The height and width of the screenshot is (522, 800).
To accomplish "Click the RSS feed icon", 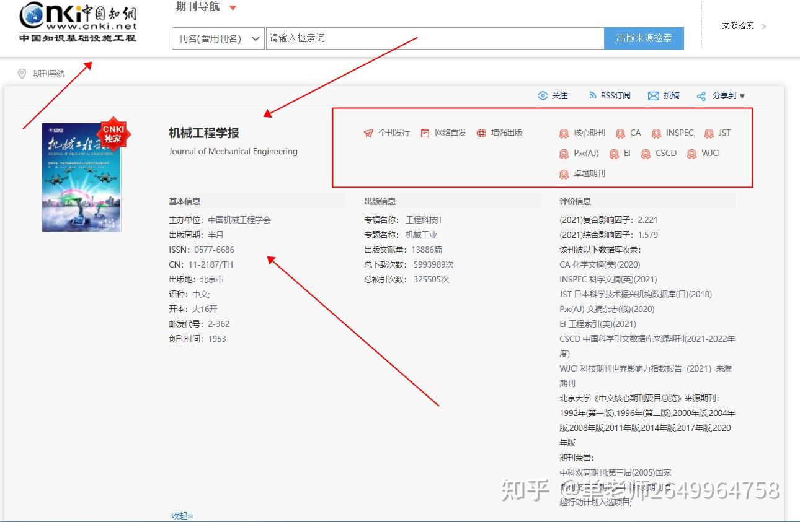I will tap(593, 95).
